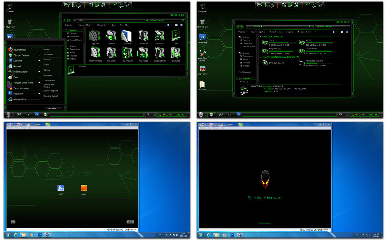Open Default Programs from the Start menu

click(x=51, y=91)
